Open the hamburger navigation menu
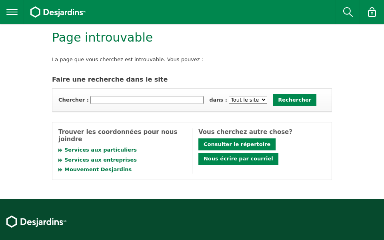The height and width of the screenshot is (240, 384). (x=12, y=12)
